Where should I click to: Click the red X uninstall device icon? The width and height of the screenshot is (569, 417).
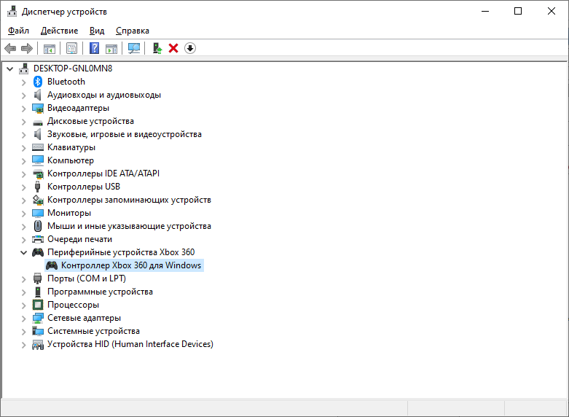point(173,48)
